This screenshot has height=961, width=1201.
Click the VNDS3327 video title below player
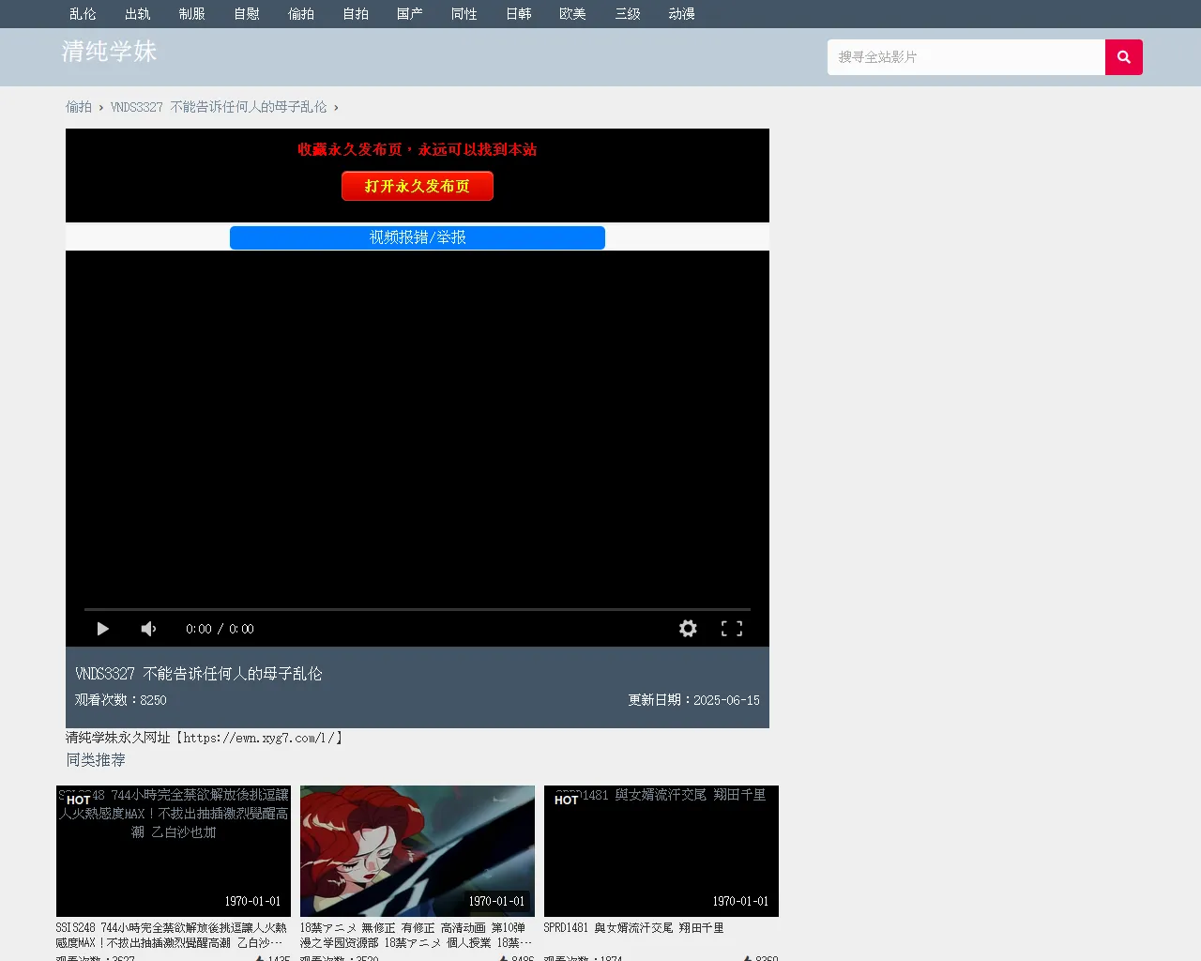pos(199,674)
